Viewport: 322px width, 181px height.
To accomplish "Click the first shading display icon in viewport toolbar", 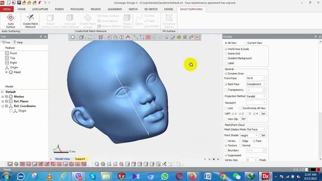I will click(x=72, y=37).
